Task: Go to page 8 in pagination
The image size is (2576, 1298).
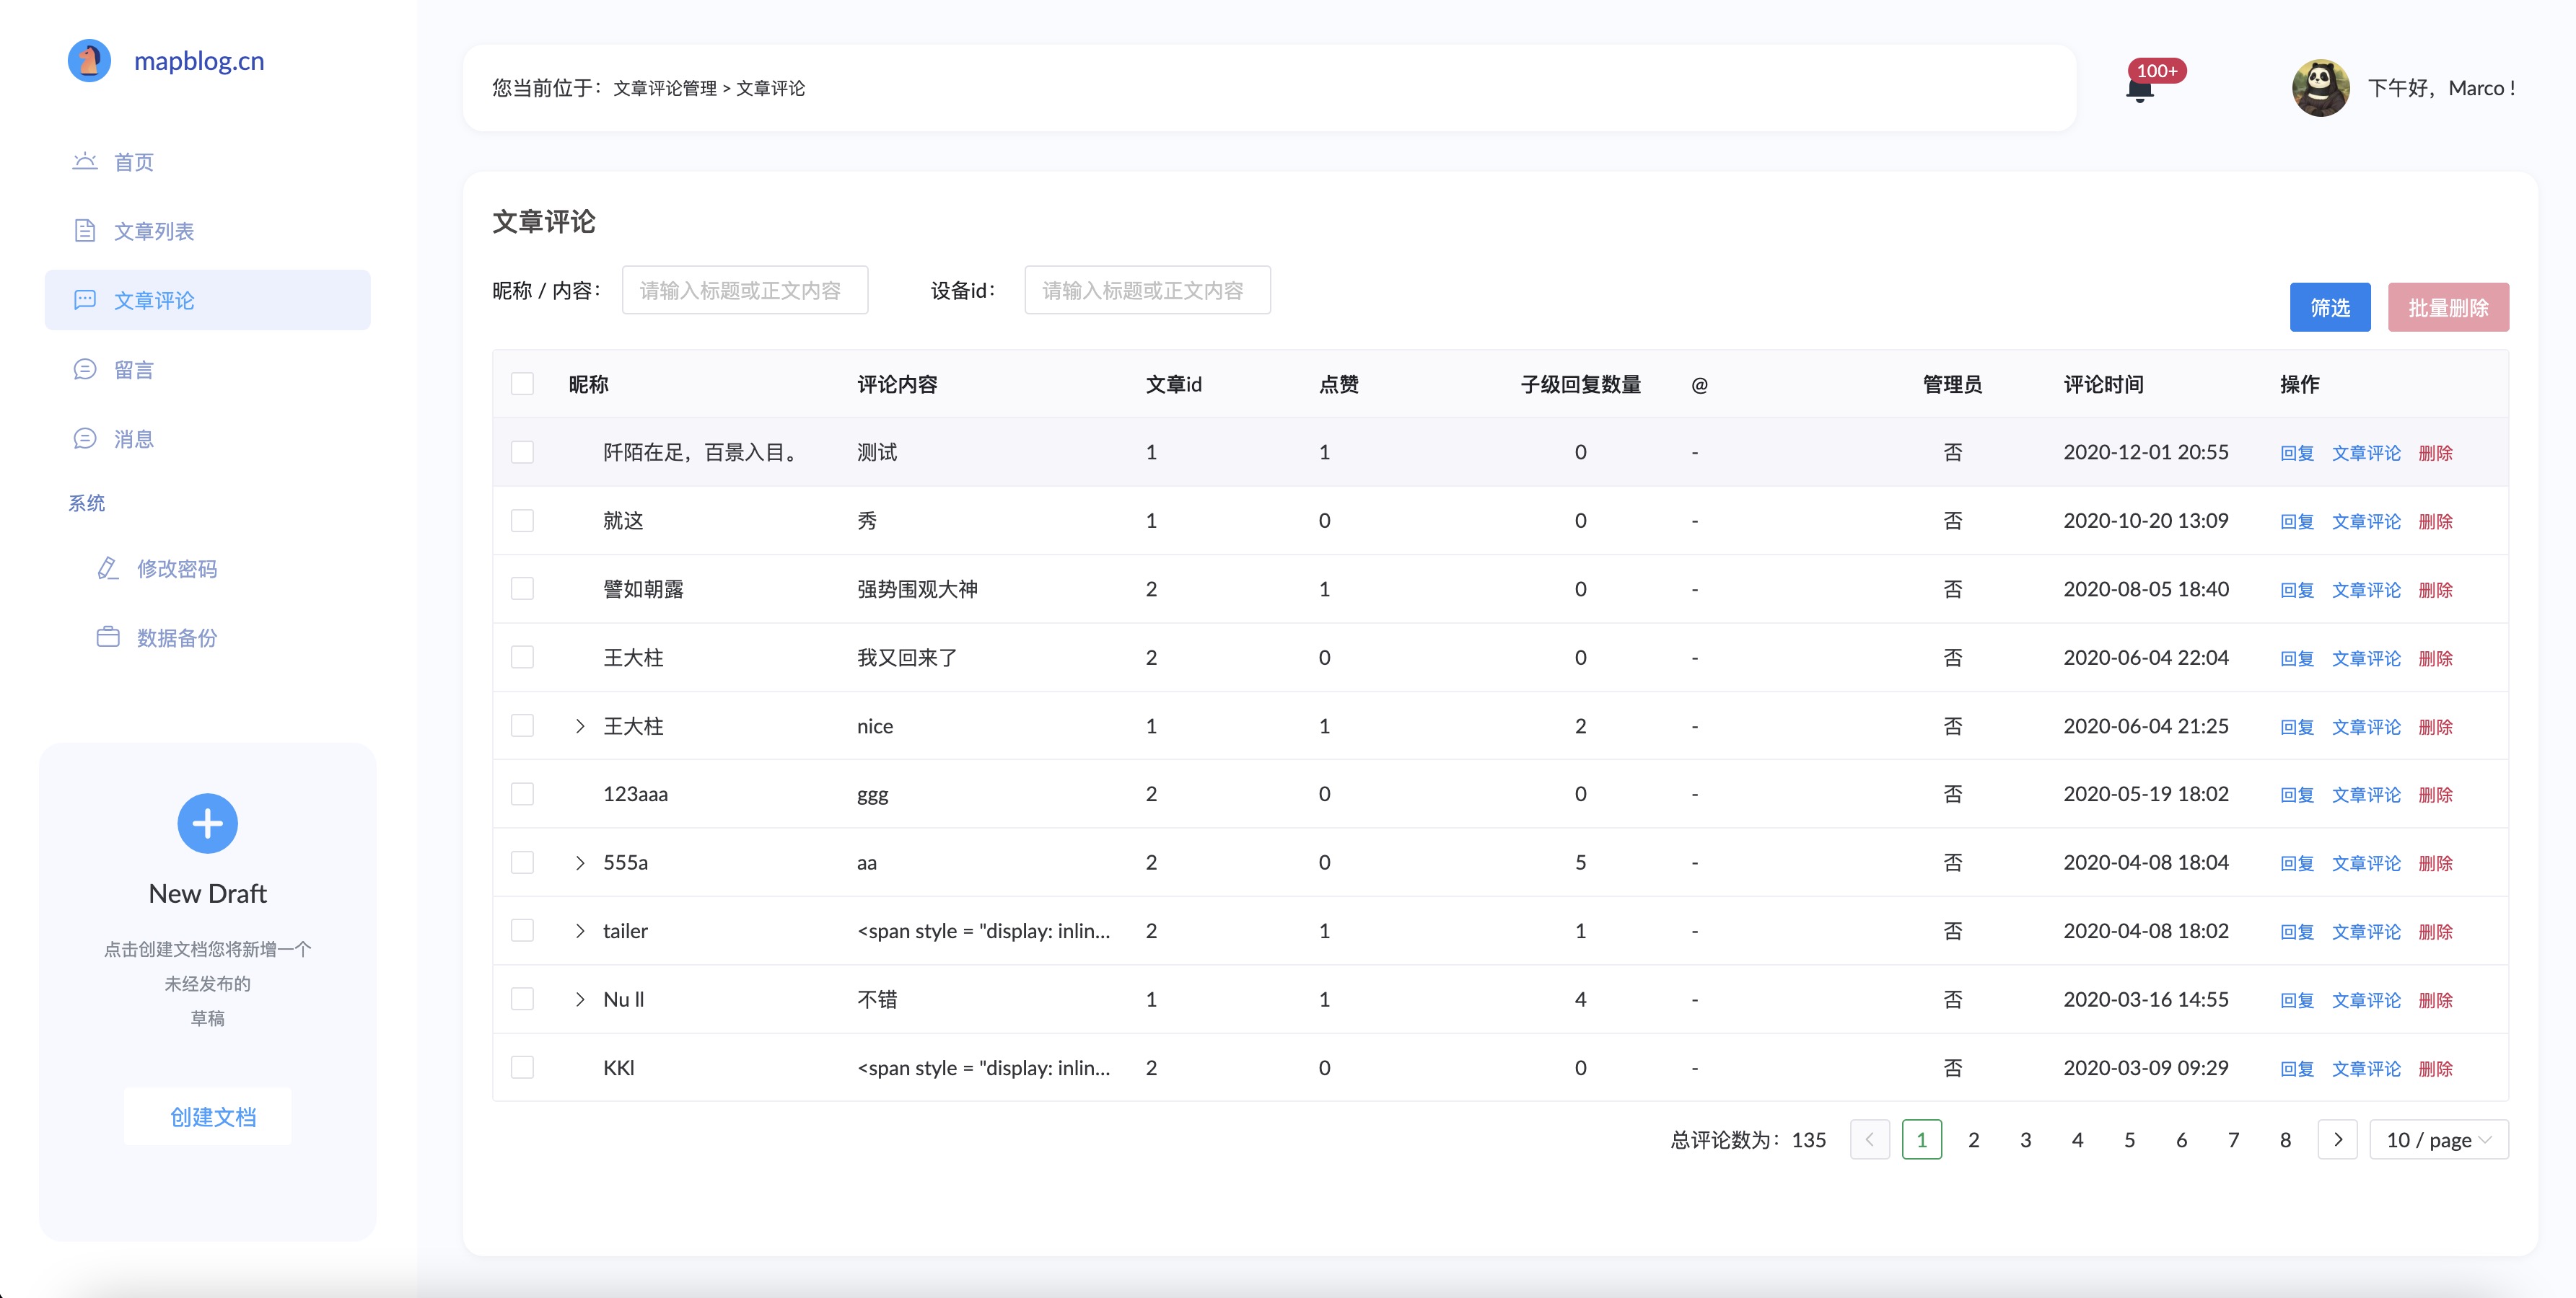Action: click(x=2285, y=1139)
